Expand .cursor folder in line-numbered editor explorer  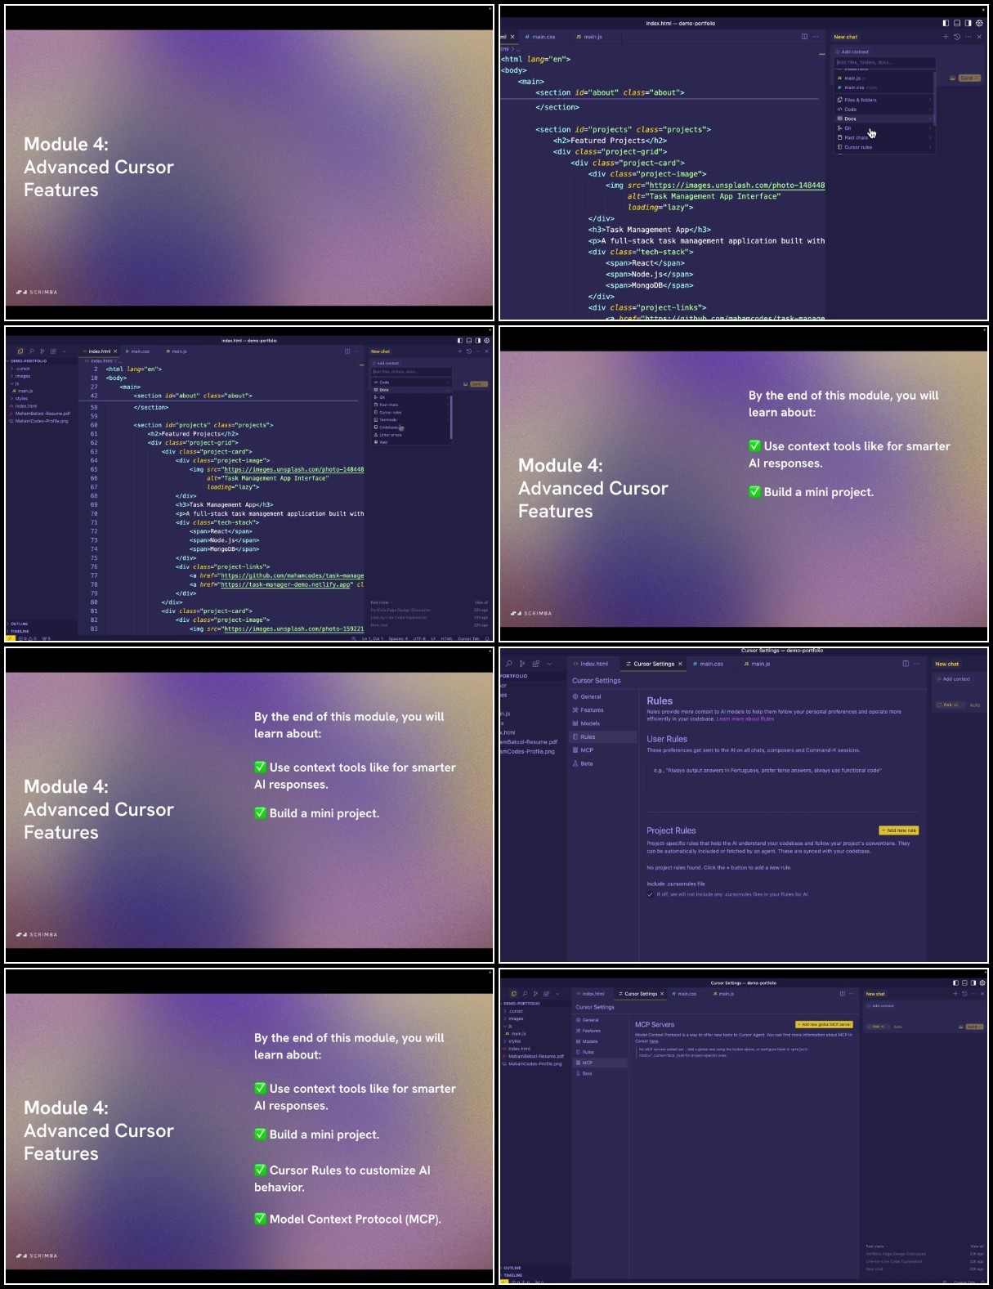tap(41, 369)
